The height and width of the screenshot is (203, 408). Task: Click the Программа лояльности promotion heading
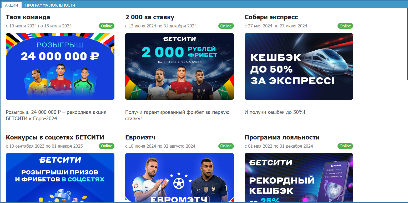coord(282,138)
